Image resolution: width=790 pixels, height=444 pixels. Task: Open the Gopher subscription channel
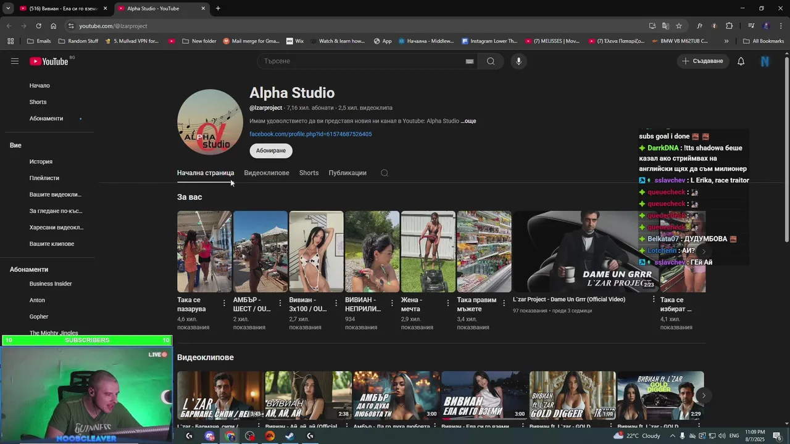click(x=39, y=316)
